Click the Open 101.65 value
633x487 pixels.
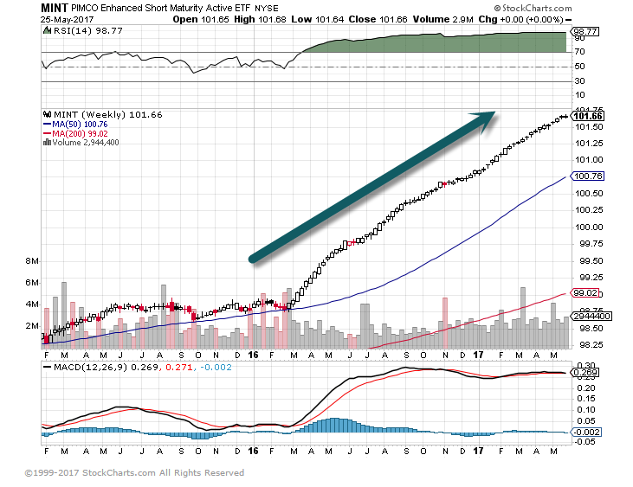click(201, 19)
